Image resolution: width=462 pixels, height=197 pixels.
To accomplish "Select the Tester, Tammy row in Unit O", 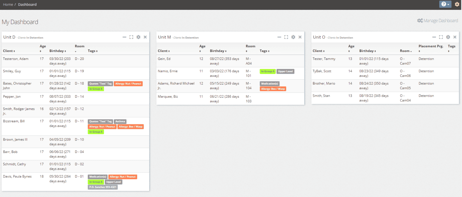I will click(x=324, y=59).
